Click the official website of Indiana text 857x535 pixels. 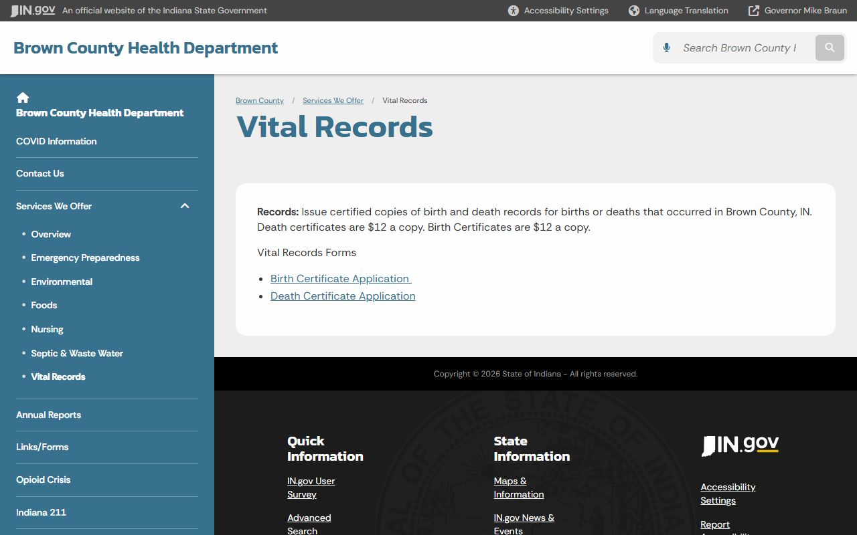pyautogui.click(x=165, y=11)
